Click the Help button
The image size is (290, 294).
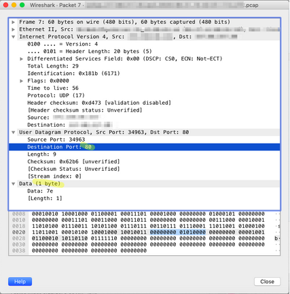click(x=20, y=282)
